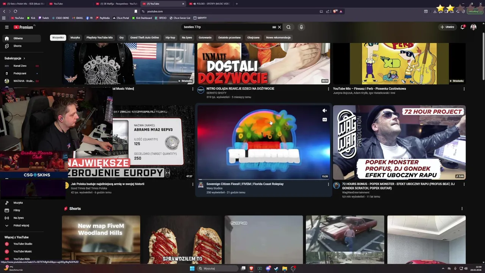
Task: Open the notifications bell
Action: click(x=463, y=27)
